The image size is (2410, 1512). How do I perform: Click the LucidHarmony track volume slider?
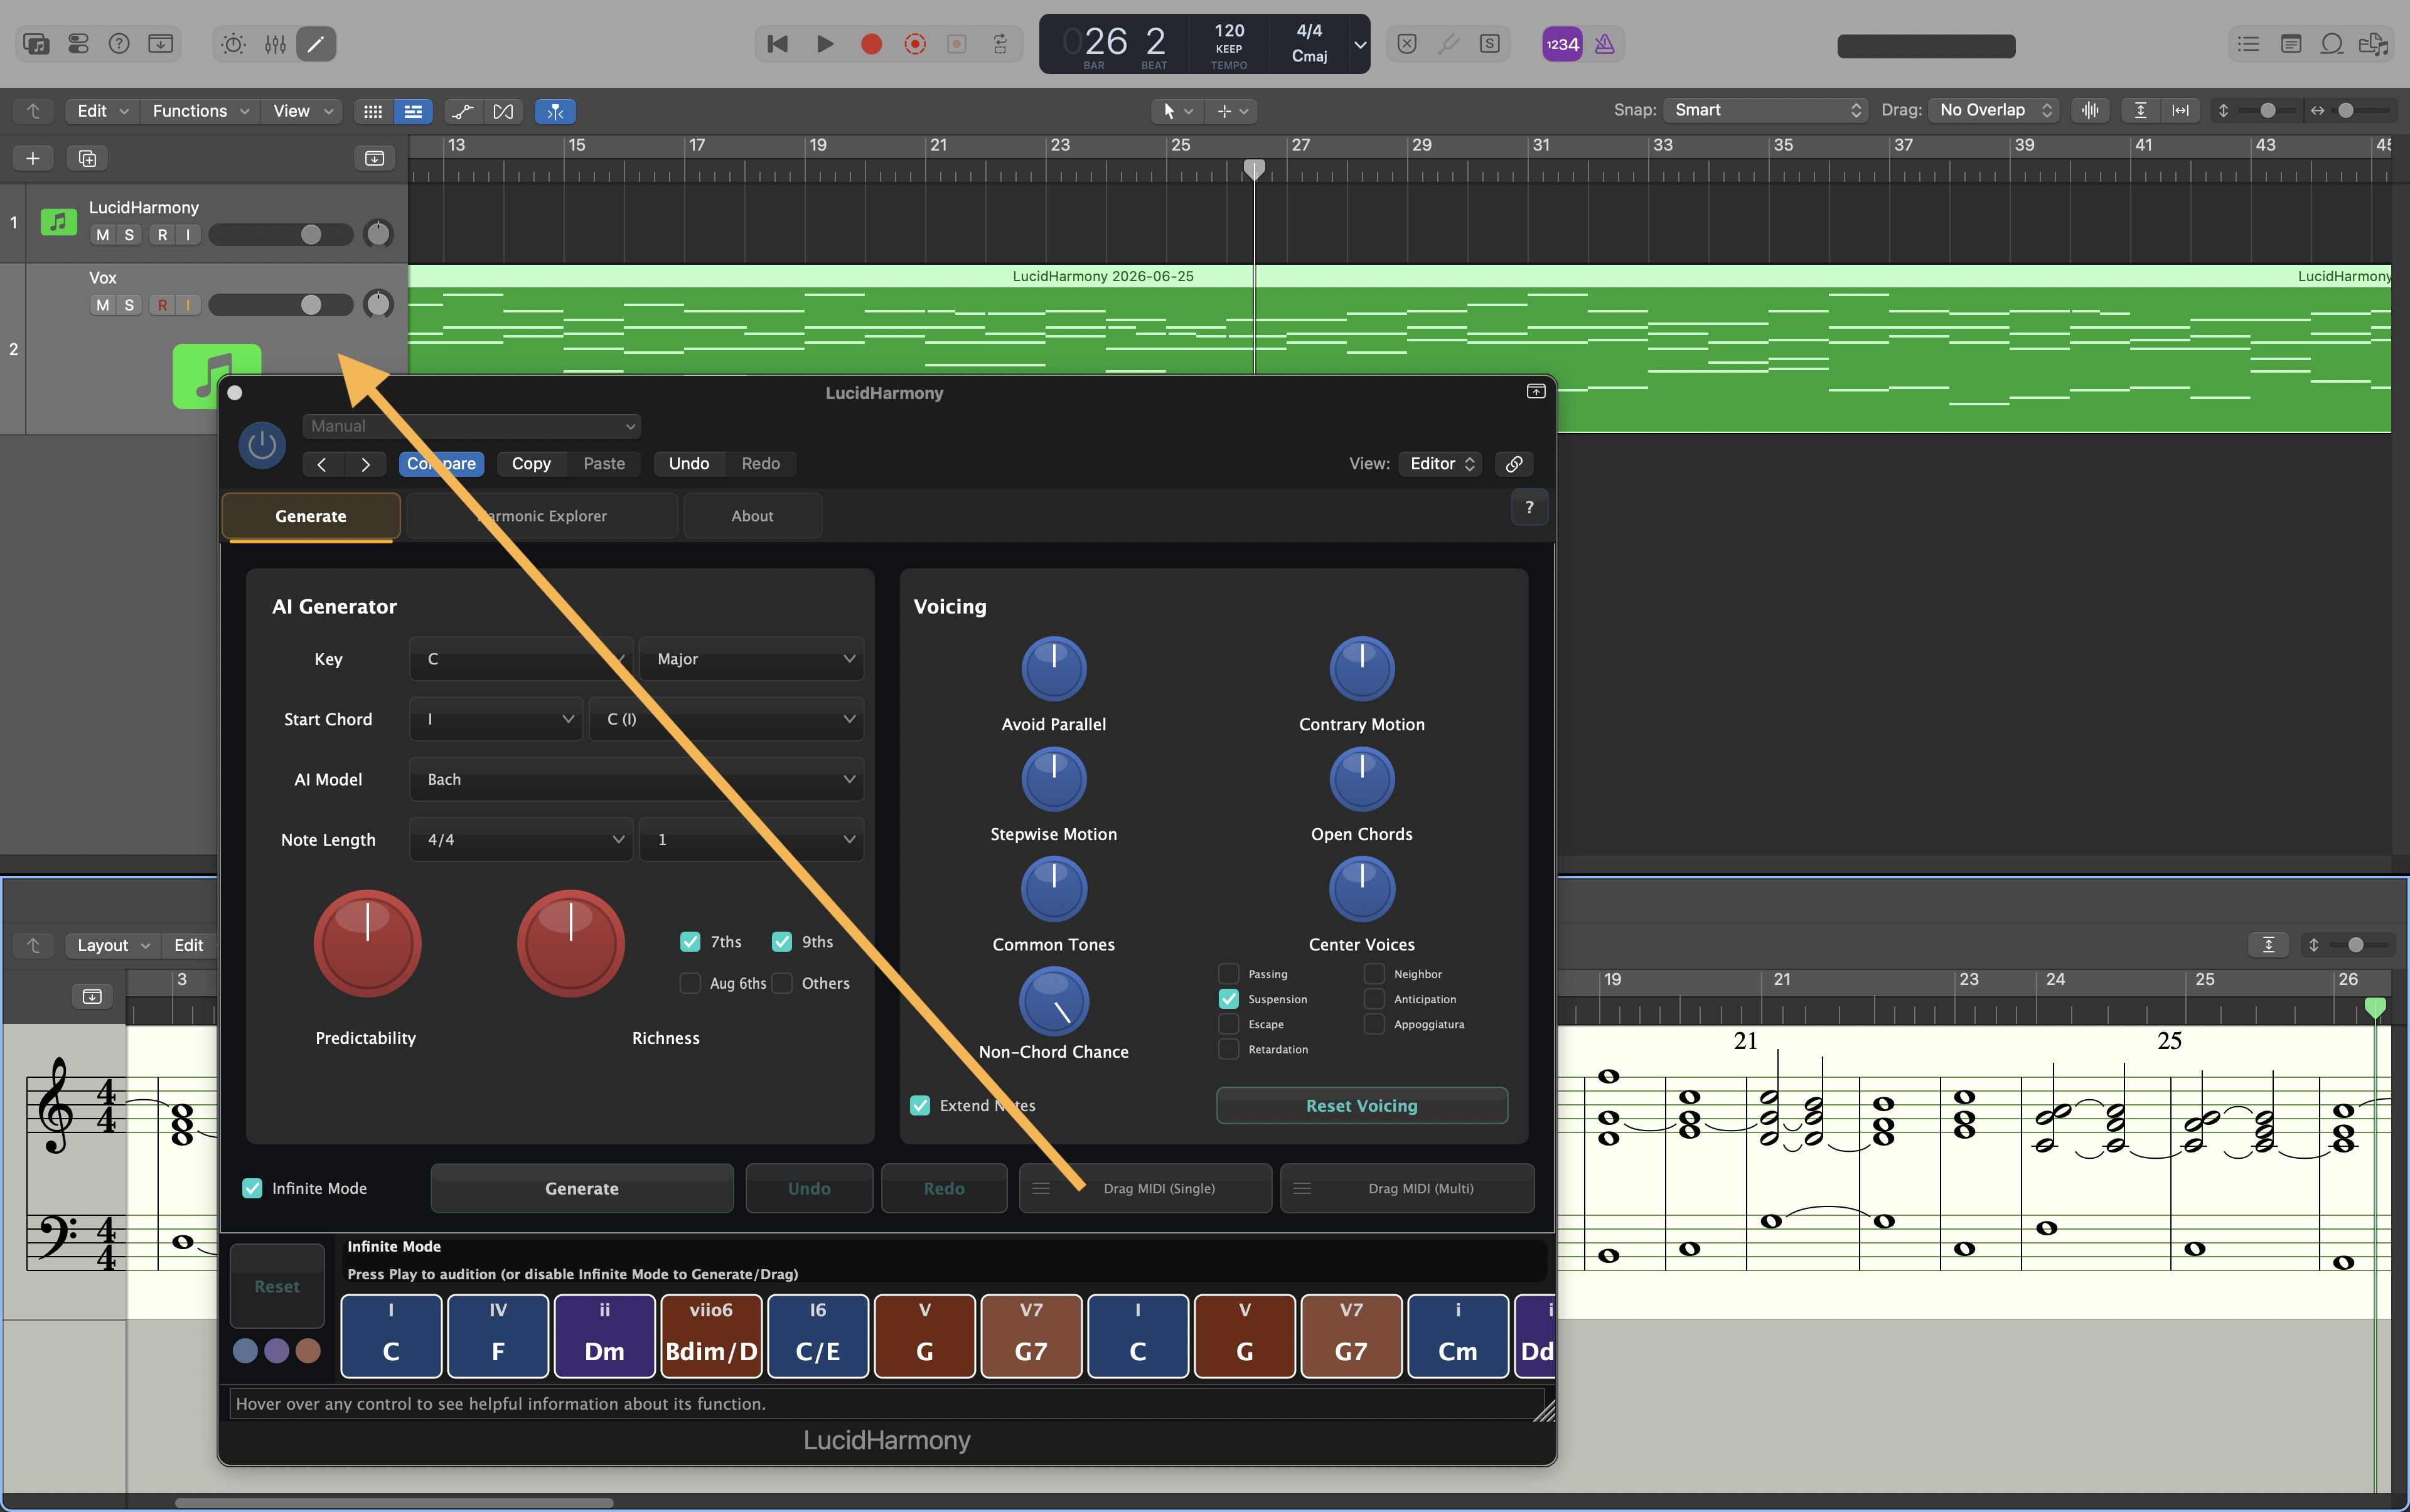tap(281, 234)
